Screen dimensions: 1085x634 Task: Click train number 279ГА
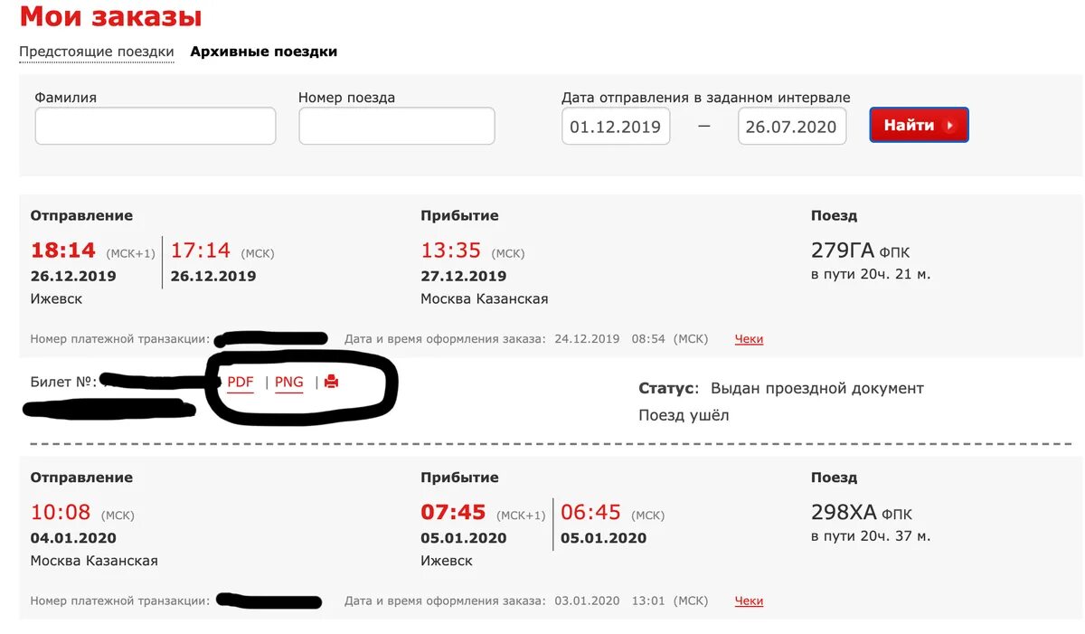click(843, 251)
